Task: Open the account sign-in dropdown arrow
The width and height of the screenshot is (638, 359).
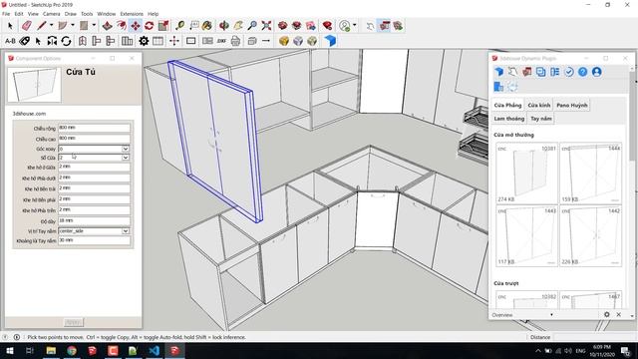Action: click(355, 25)
